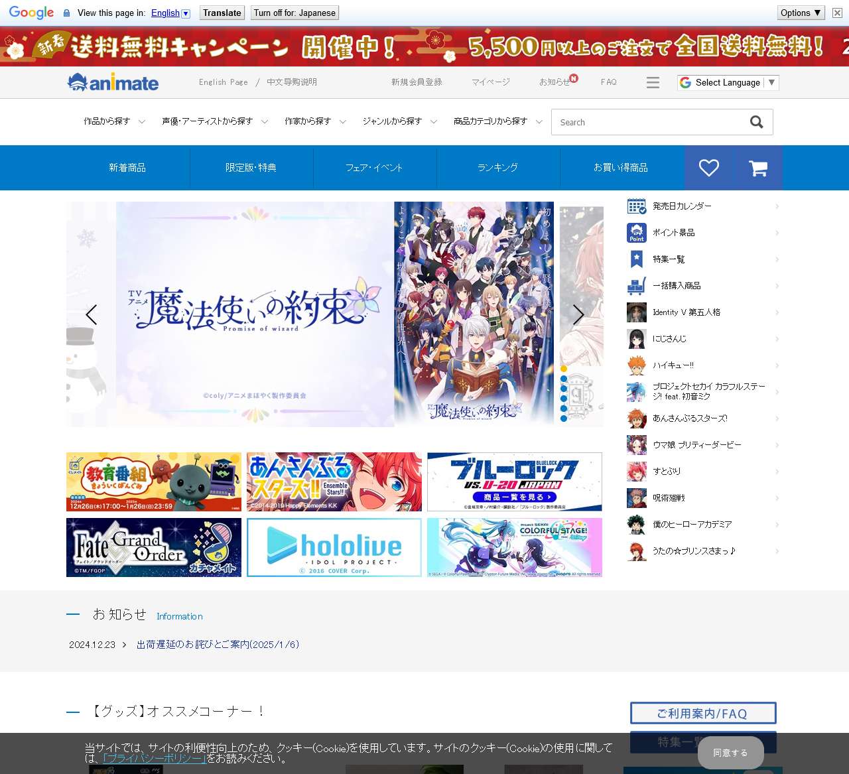The image size is (849, 774).
Task: Select the すとぷり character icon
Action: 637,472
